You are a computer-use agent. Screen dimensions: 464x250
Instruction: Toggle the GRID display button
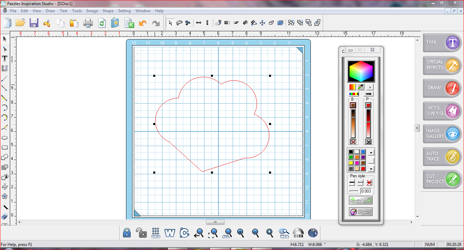click(x=156, y=233)
